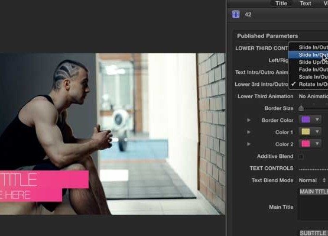Click the pink Color 2 swatch
328x236 pixels.
306,144
